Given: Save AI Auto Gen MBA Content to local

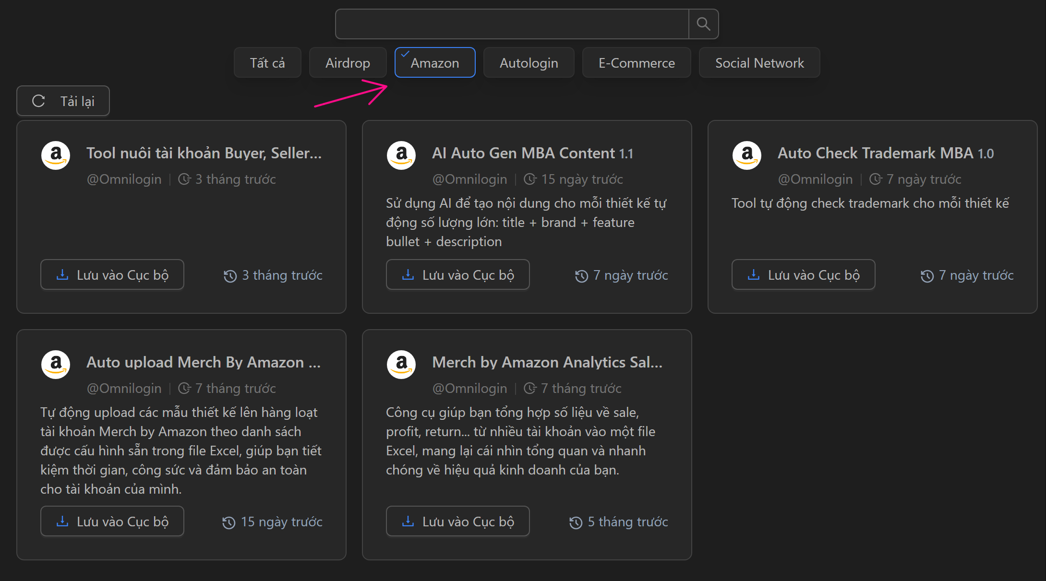Looking at the screenshot, I should point(457,275).
